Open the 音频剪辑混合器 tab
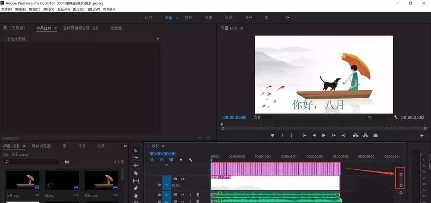This screenshot has width=431, height=203. pos(81,28)
